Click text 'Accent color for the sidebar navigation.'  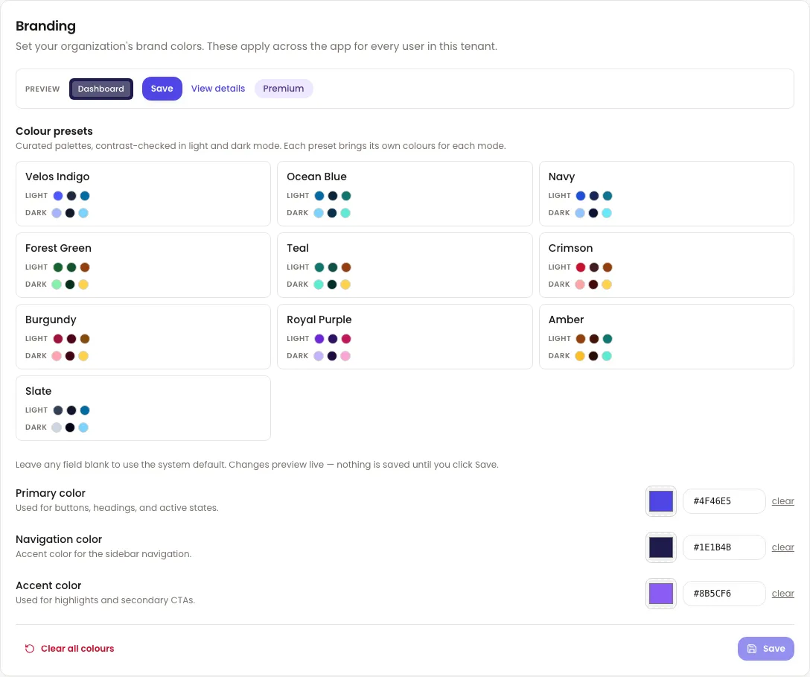[103, 554]
